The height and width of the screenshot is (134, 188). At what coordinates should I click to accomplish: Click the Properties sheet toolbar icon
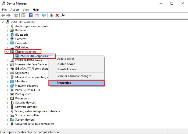click(23, 15)
